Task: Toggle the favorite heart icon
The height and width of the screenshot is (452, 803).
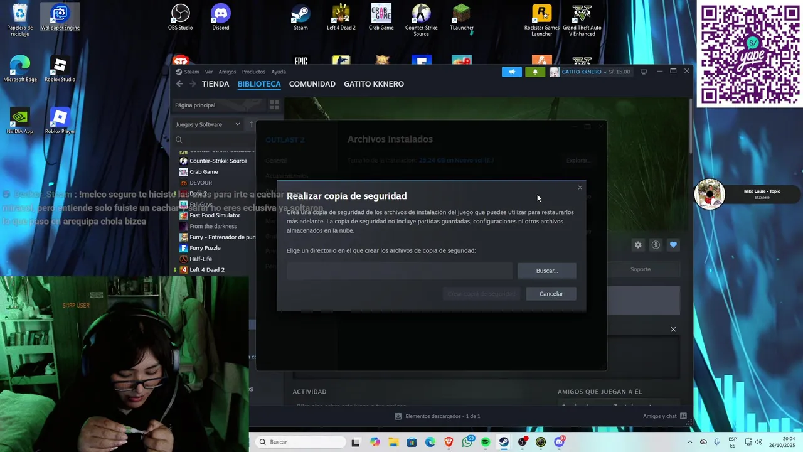Action: (673, 245)
